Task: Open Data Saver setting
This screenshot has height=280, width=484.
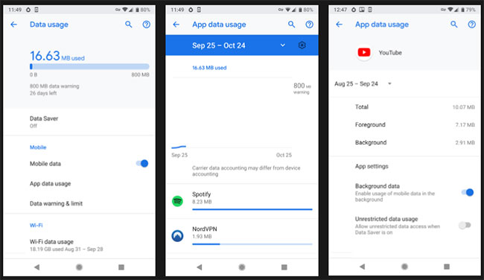Action: tap(80, 122)
